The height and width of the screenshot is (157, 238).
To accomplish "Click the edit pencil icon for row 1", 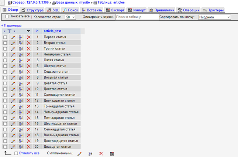I will 13,37.
